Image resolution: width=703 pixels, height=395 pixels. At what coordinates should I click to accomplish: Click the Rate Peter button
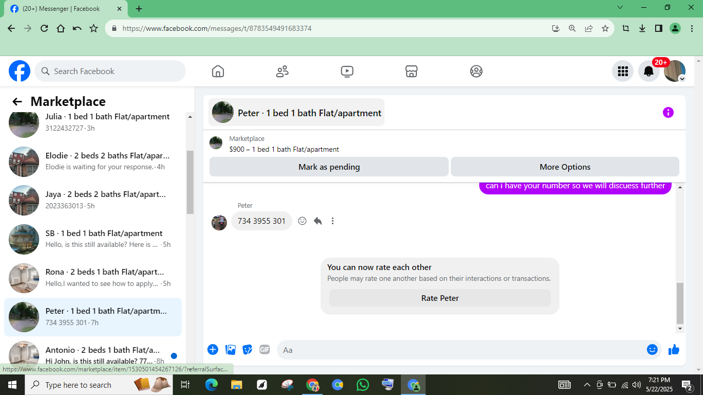point(440,298)
